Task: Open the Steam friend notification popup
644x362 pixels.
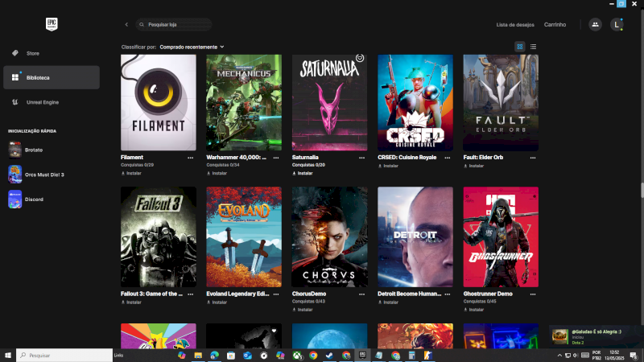Action: coord(596,336)
